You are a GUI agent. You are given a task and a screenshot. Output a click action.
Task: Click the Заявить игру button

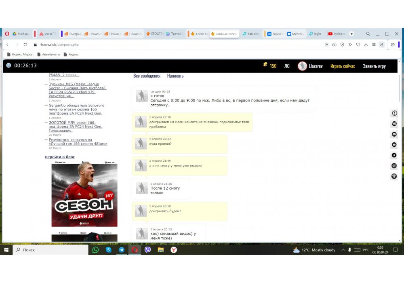pos(374,66)
